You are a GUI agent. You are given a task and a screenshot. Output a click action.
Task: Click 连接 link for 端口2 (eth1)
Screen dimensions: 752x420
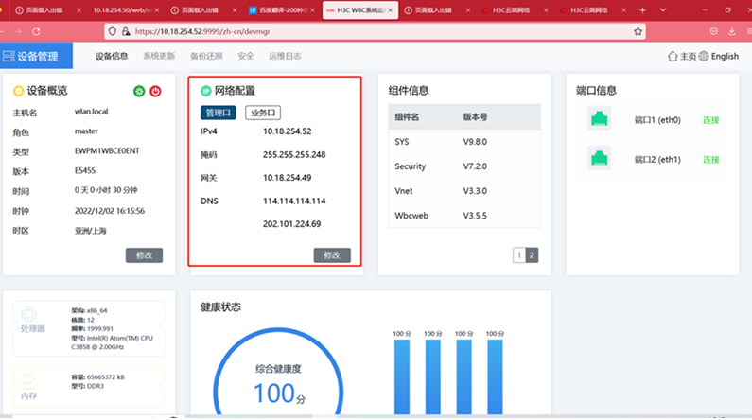pyautogui.click(x=710, y=159)
